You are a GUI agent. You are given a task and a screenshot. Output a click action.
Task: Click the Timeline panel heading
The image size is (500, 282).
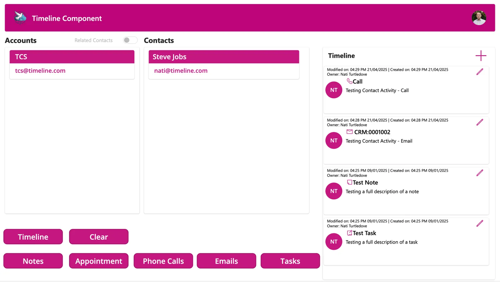click(341, 56)
